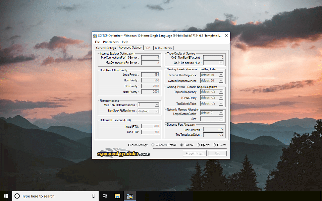The image size is (322, 201).
Task: Open the Help menu
Action: [125, 42]
